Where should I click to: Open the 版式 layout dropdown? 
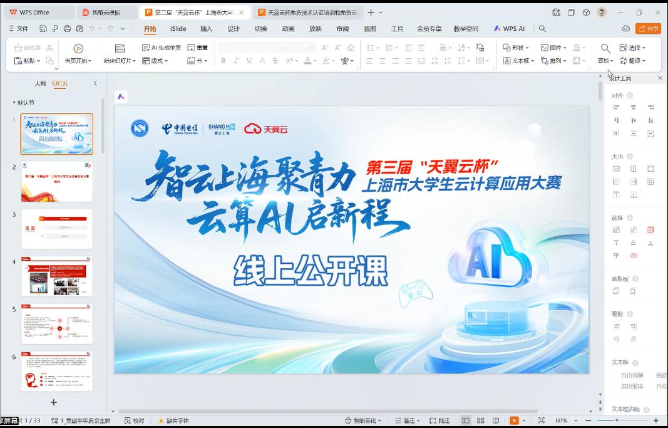coord(154,61)
